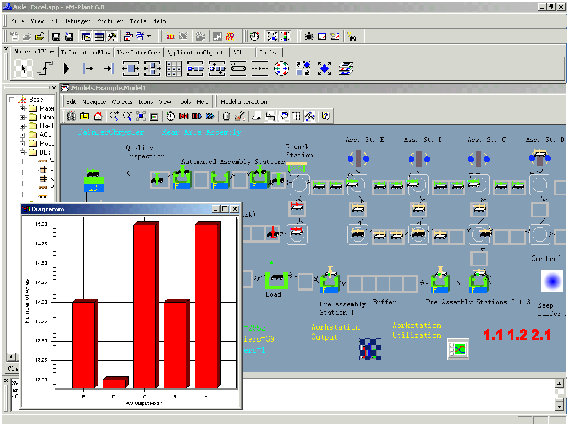Toggle the connections display button

pos(270,116)
